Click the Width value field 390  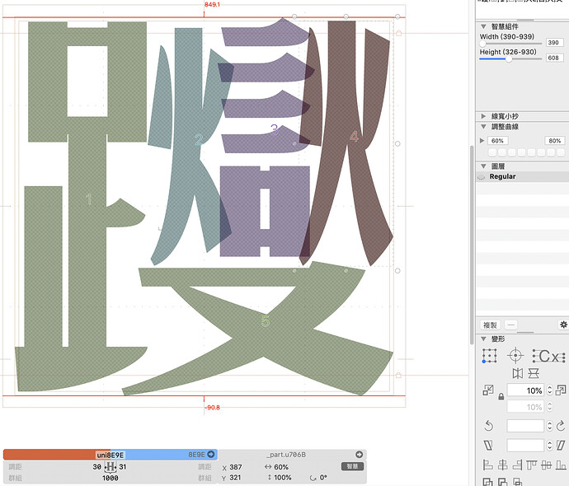(x=554, y=42)
